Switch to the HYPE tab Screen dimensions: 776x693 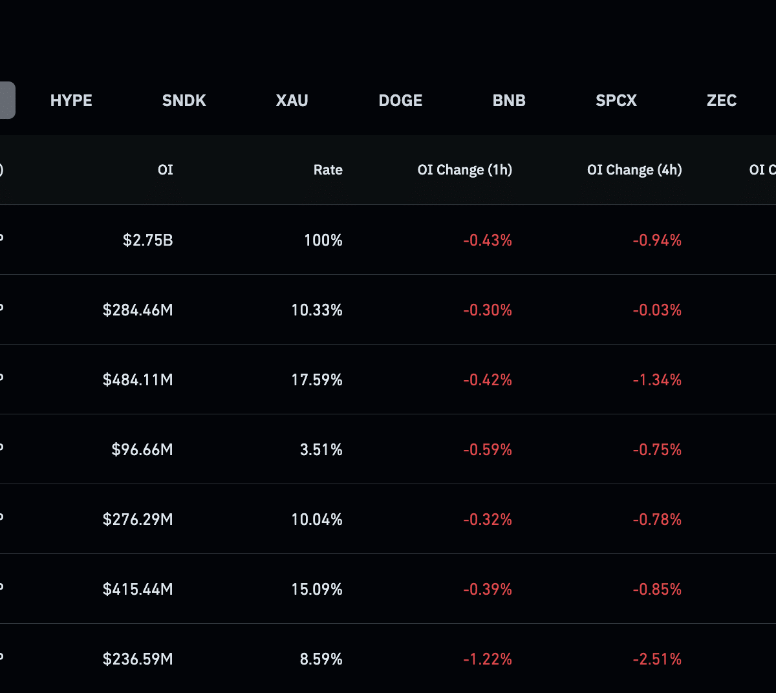[71, 100]
